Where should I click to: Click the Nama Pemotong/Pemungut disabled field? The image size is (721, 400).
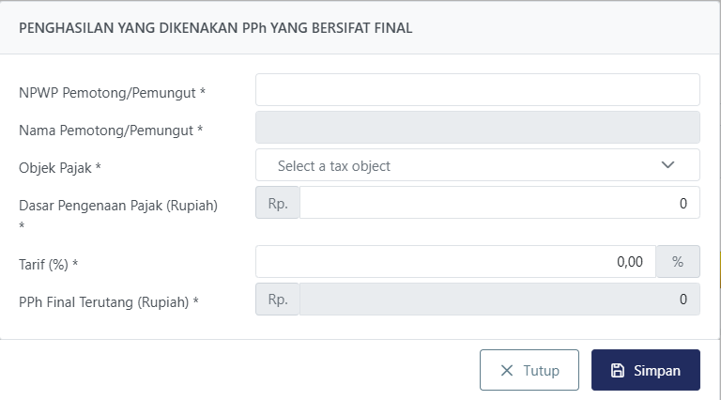click(477, 128)
